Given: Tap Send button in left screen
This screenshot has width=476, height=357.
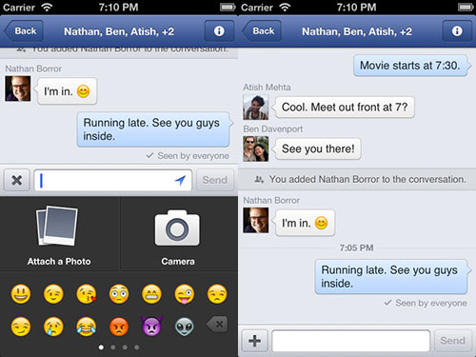Looking at the screenshot, I should [x=215, y=180].
